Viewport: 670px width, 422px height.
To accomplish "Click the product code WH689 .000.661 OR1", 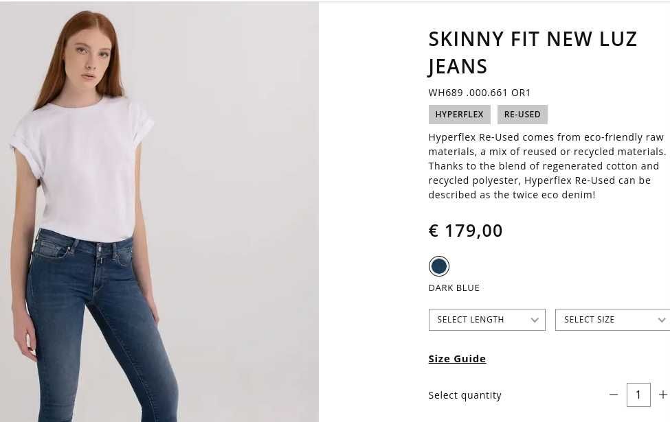I will (480, 93).
